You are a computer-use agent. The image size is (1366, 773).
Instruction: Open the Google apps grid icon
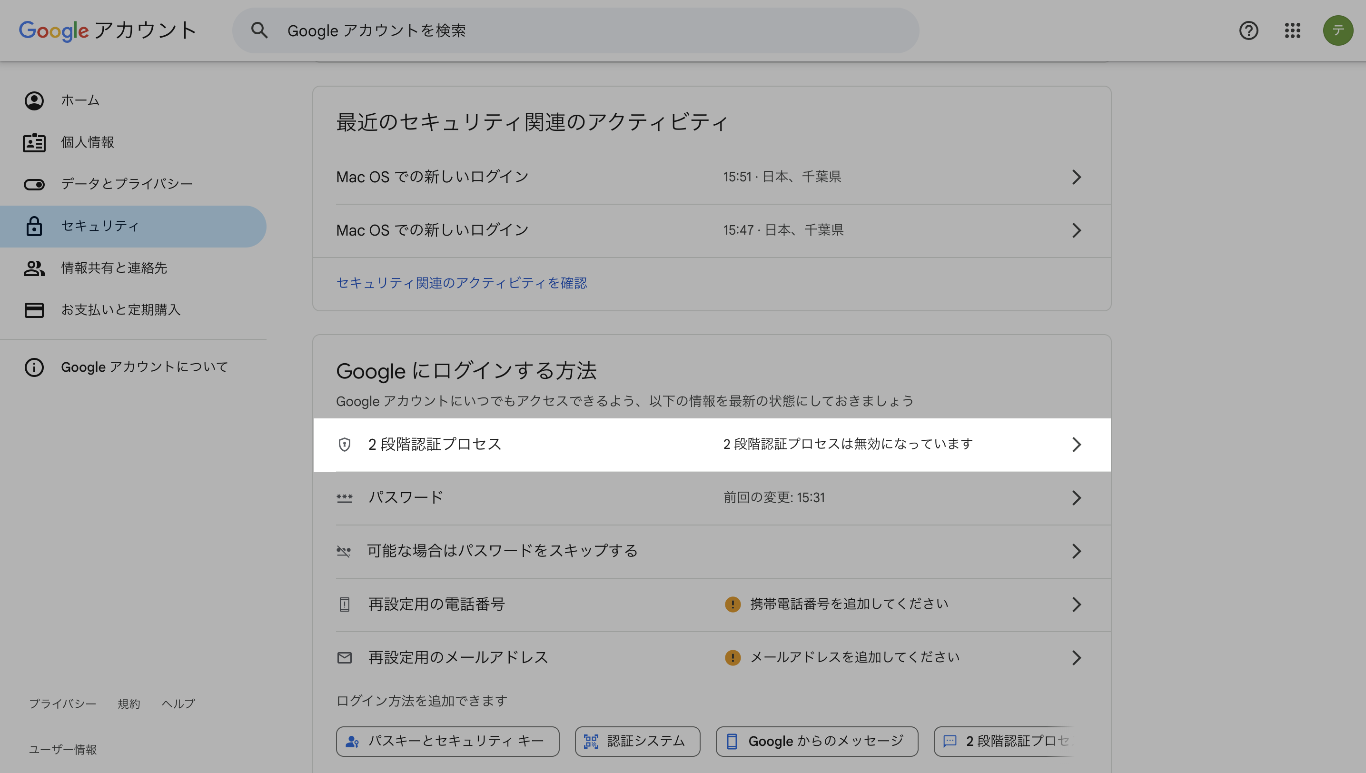(1292, 30)
